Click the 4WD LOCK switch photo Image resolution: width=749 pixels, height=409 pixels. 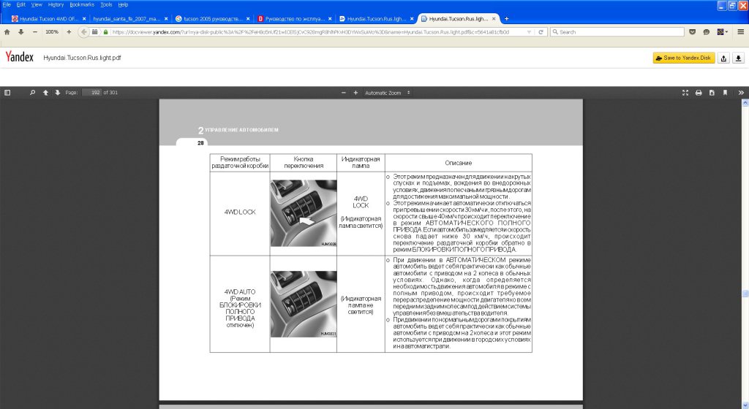pyautogui.click(x=304, y=213)
